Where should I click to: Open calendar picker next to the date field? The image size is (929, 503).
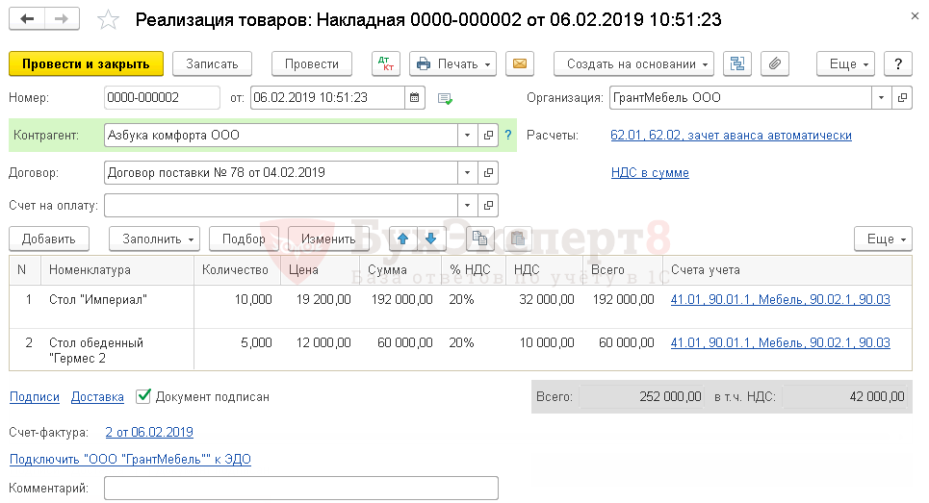pos(415,98)
